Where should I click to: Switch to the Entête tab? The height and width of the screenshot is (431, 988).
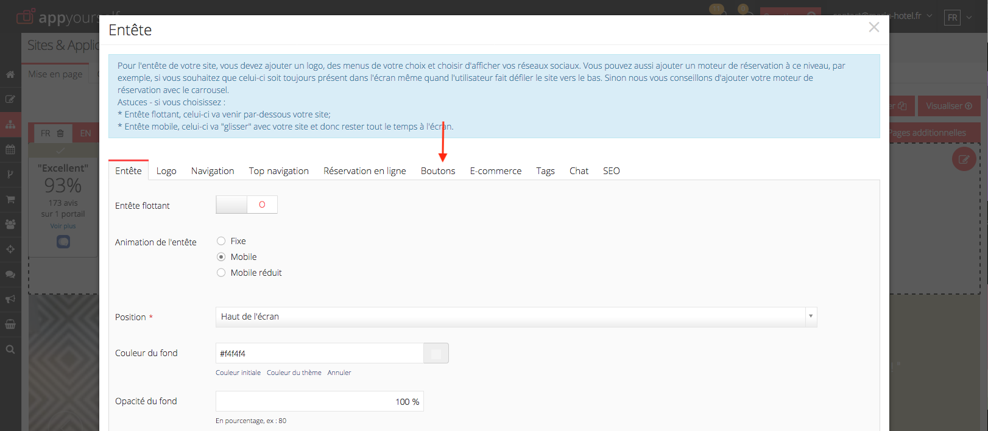(x=129, y=171)
